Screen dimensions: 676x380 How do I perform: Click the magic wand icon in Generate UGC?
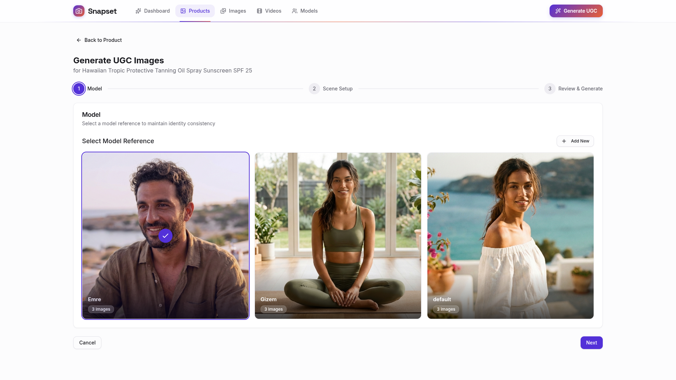(558, 11)
